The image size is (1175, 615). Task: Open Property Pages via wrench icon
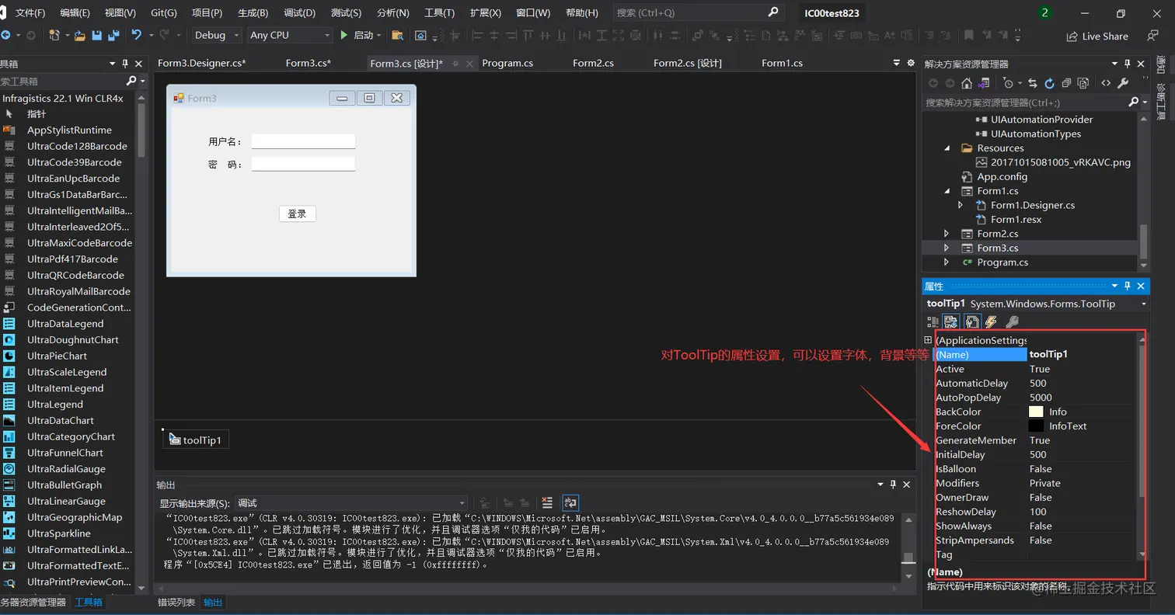coord(1013,321)
